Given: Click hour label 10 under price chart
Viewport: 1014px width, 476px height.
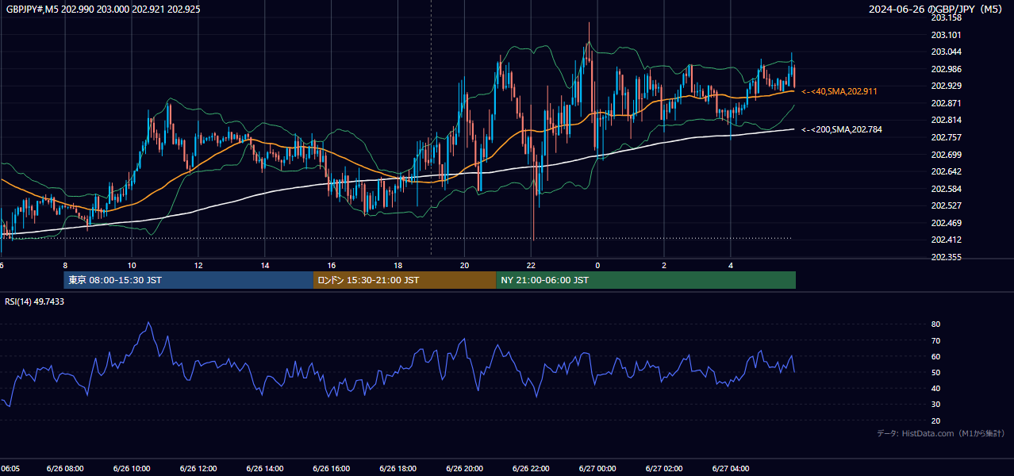Looking at the screenshot, I should click(x=132, y=266).
